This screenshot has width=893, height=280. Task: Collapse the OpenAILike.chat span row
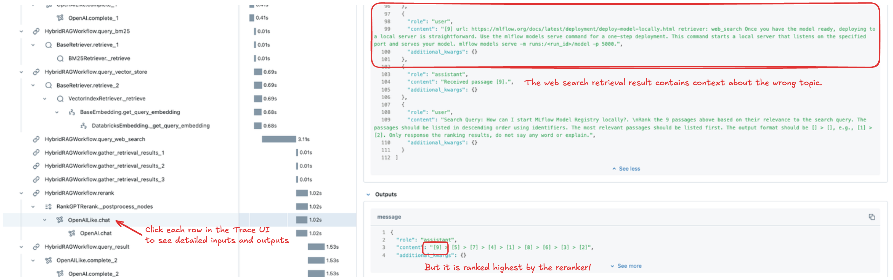[45, 220]
